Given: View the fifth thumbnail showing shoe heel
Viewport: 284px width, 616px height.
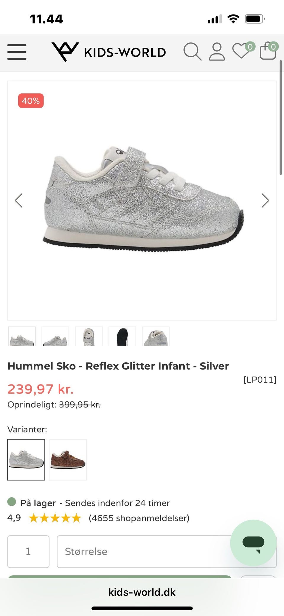Looking at the screenshot, I should pyautogui.click(x=156, y=336).
